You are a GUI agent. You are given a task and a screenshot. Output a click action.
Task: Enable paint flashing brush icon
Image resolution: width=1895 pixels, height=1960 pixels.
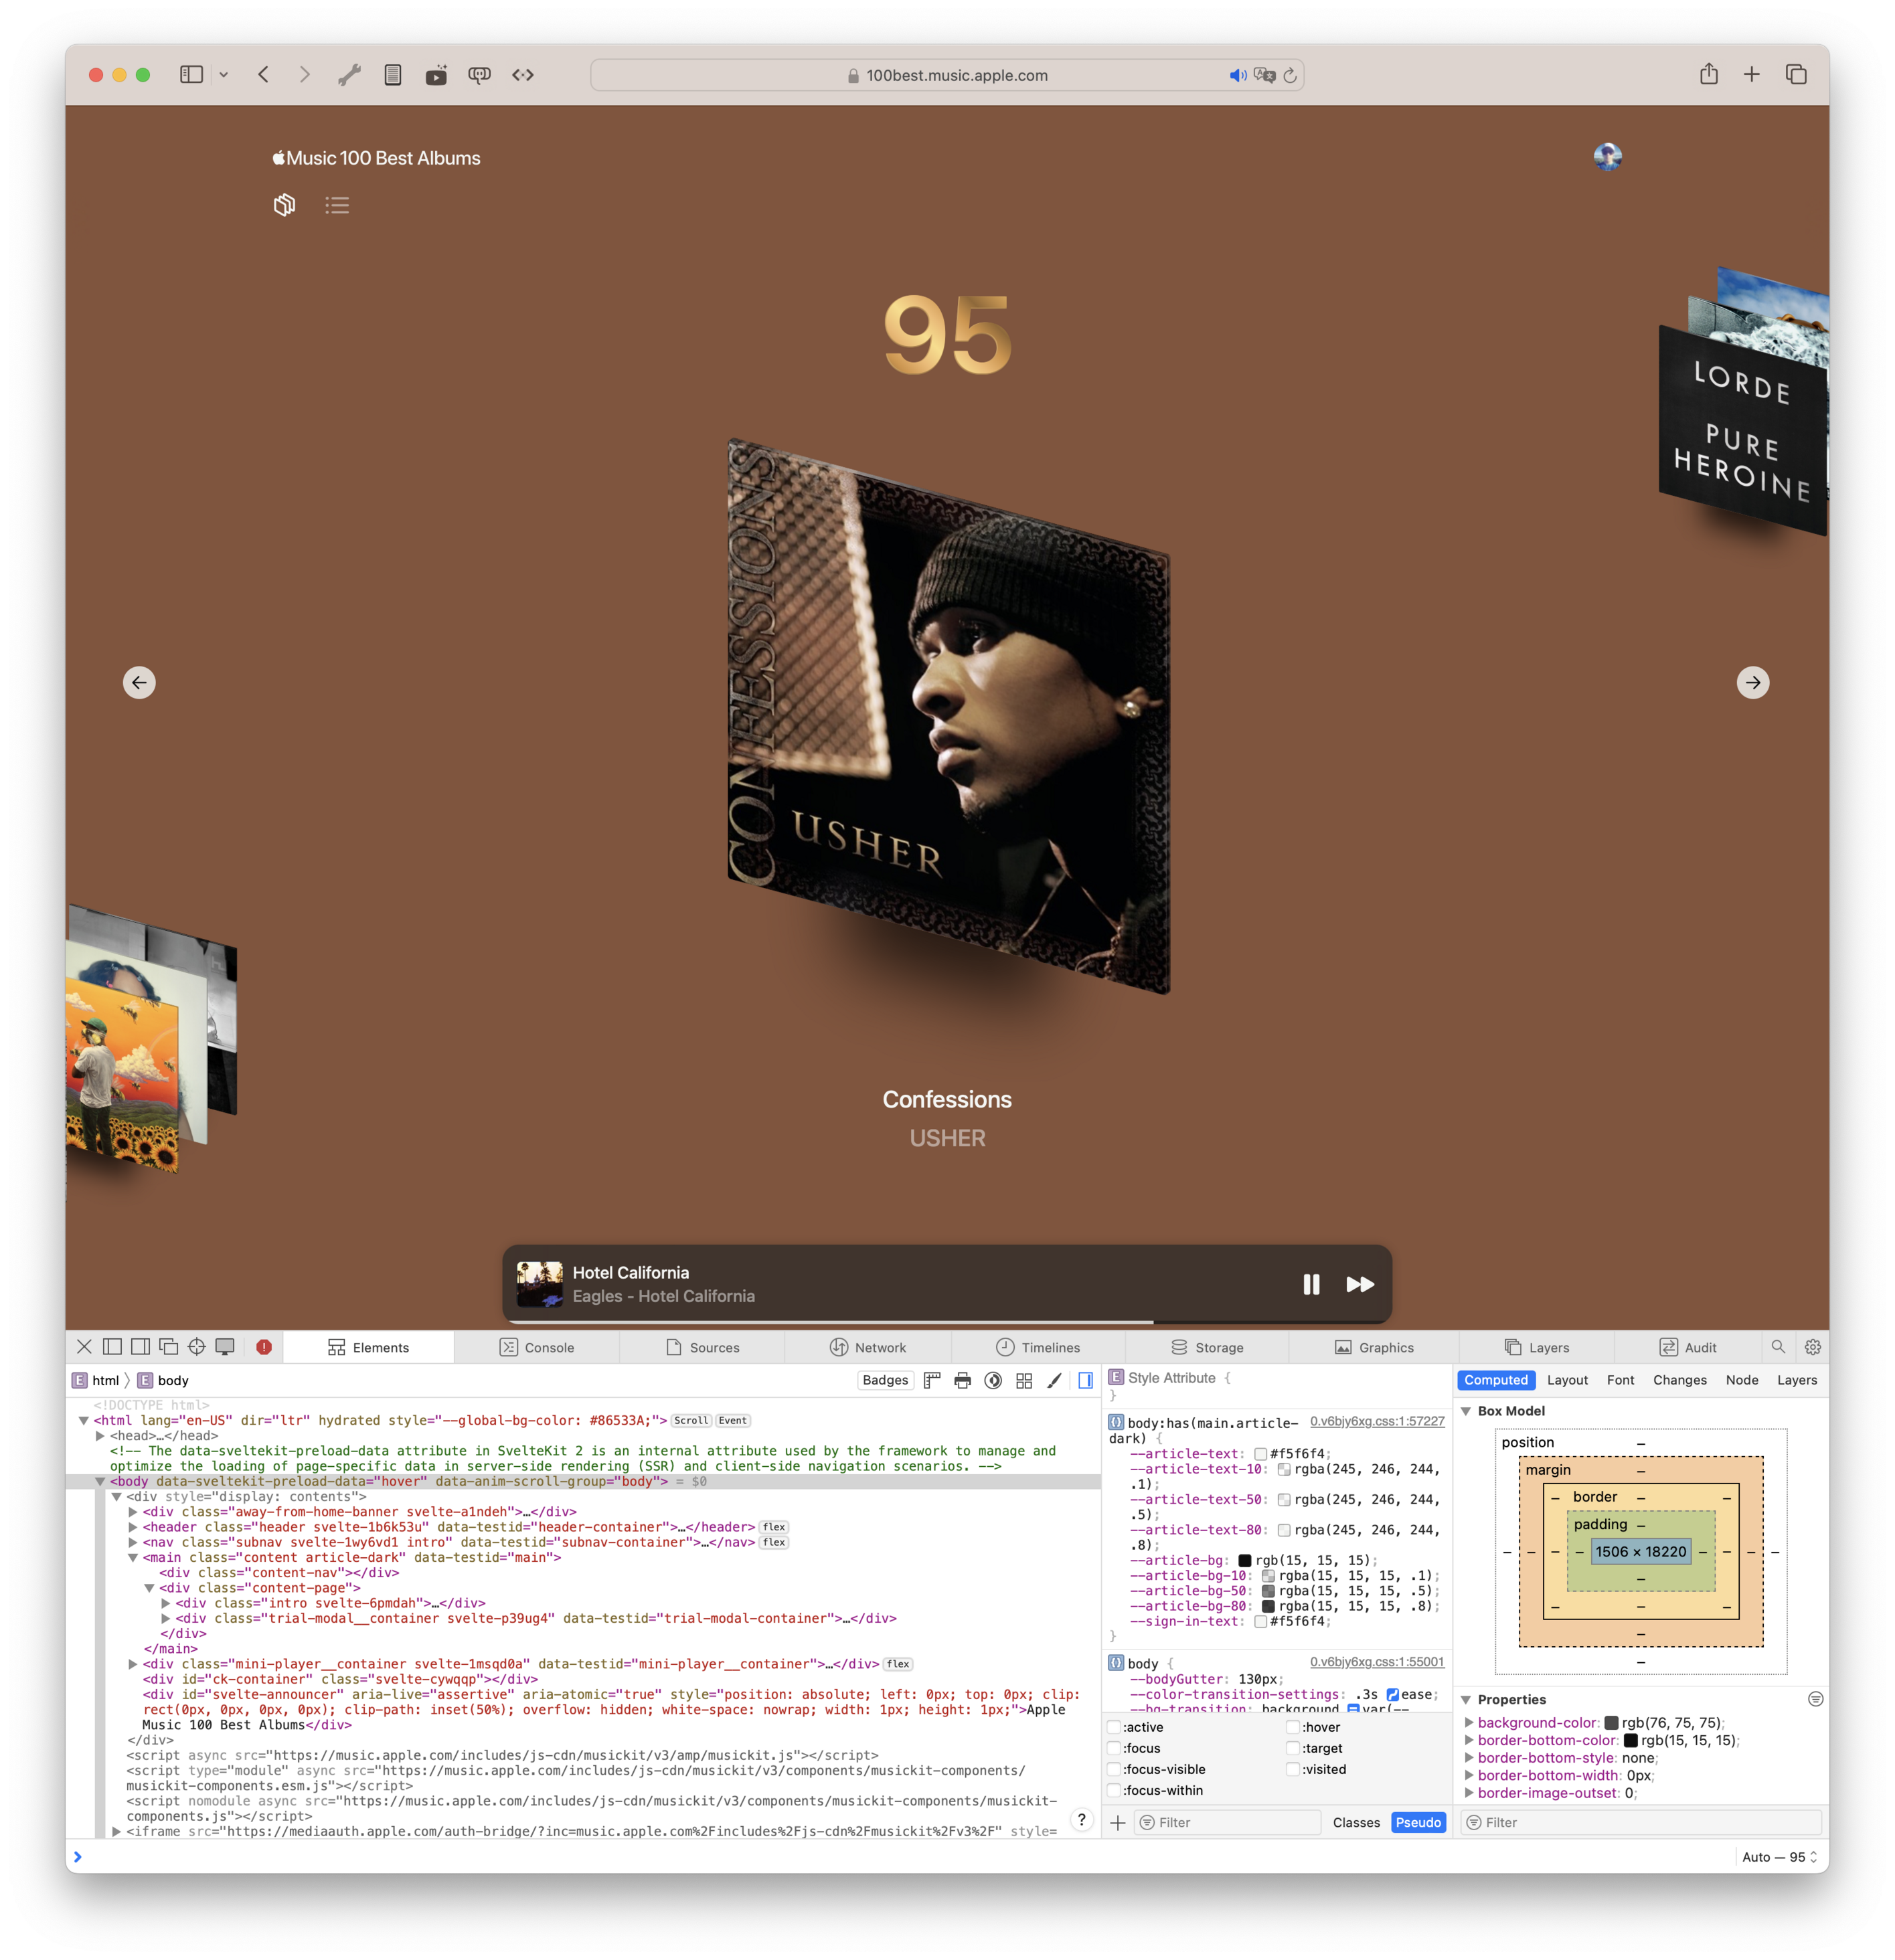(1054, 1380)
